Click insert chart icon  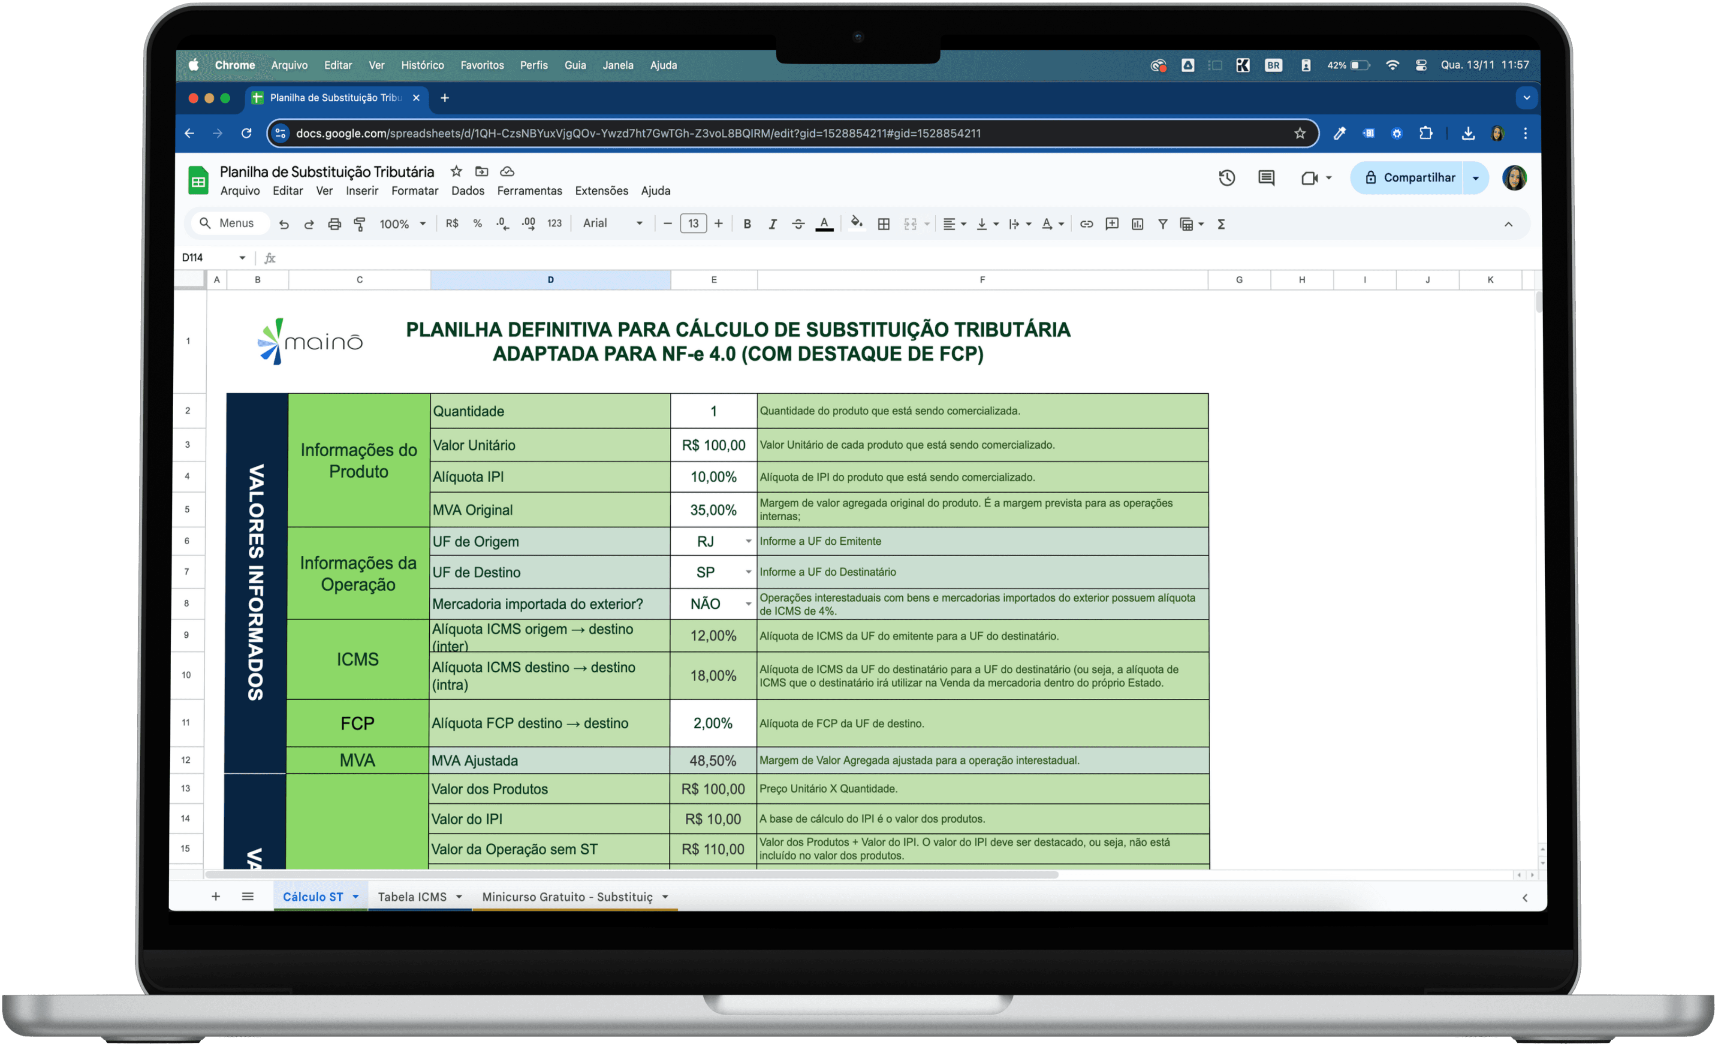click(x=1137, y=224)
